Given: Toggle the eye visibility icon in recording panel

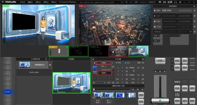Looking at the screenshot, I should tap(191, 32).
